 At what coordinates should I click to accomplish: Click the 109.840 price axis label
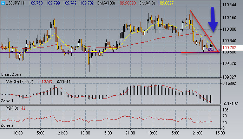point(229,41)
